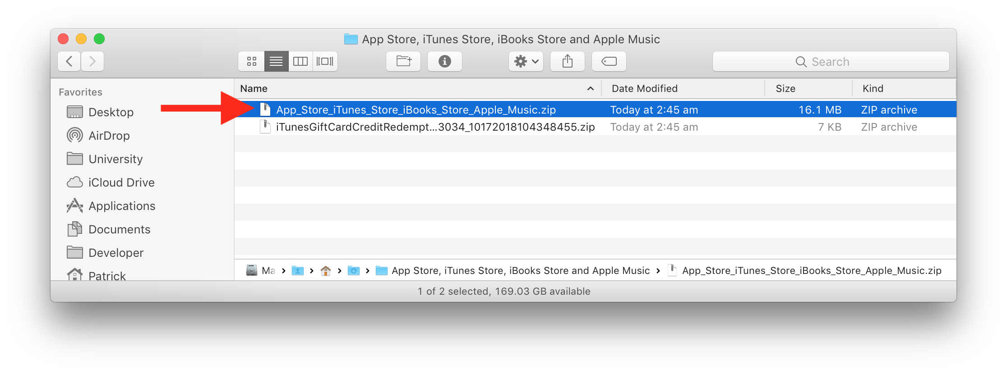
Task: Click the 7 KB size cell
Action: [830, 127]
